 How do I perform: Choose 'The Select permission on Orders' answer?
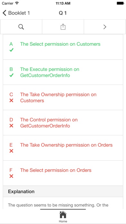coord(63,173)
